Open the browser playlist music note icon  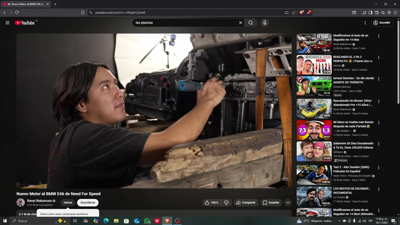tap(364, 12)
